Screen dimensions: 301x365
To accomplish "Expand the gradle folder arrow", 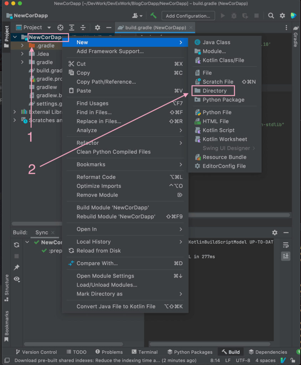I will coord(22,62).
